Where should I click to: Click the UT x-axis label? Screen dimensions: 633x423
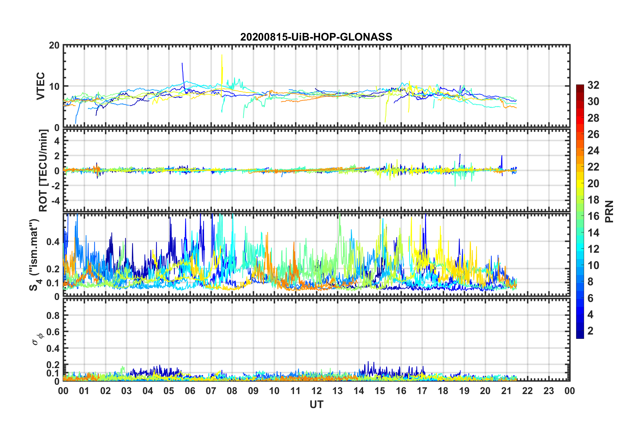point(316,404)
